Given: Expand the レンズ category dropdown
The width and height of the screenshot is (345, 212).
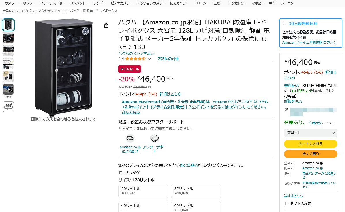Looking at the screenshot, I should (x=99, y=3).
